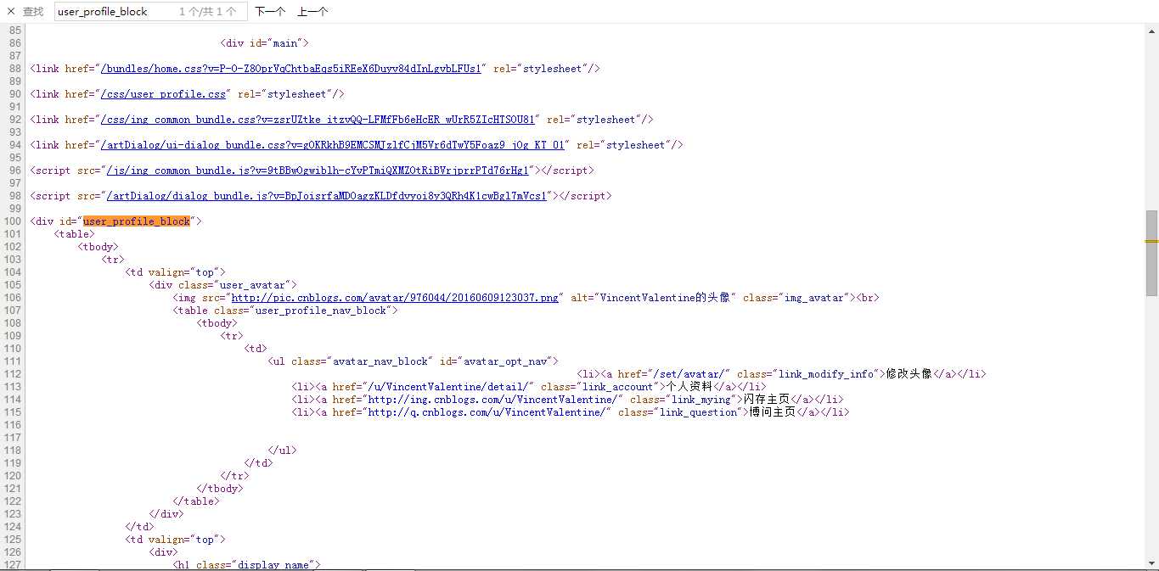Go to previous match with 上一个
This screenshot has width=1159, height=571.
click(312, 11)
